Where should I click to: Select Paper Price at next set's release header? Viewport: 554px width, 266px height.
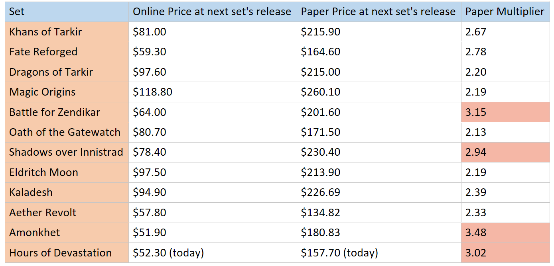point(378,12)
